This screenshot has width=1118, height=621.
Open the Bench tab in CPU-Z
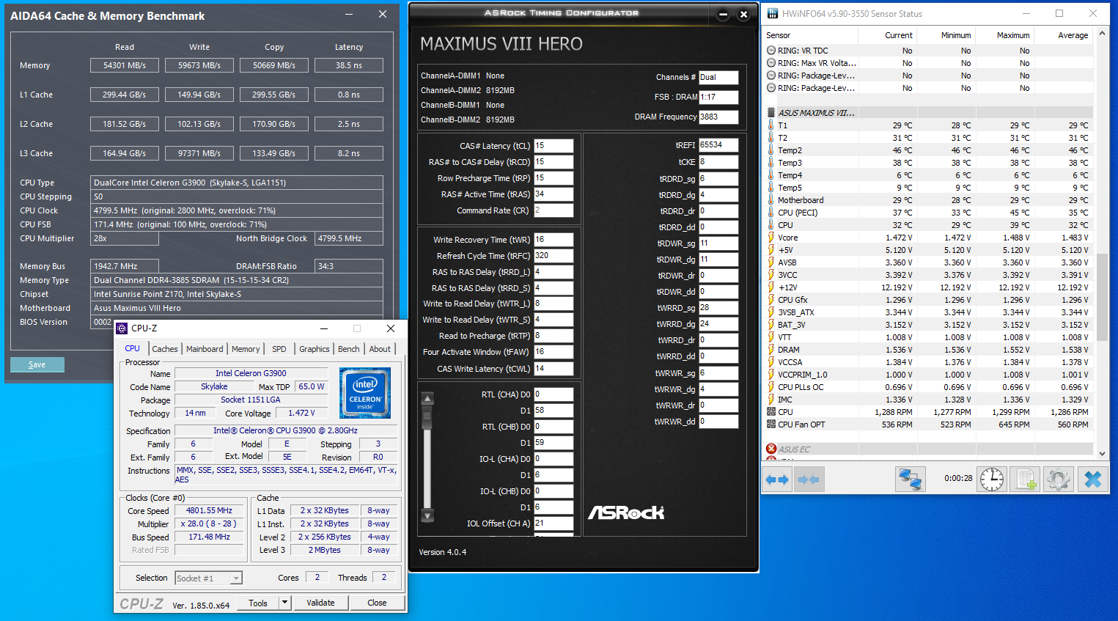pos(349,349)
